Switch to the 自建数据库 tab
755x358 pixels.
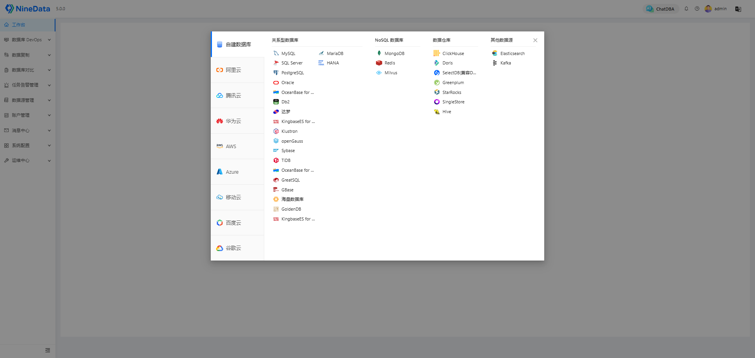coord(238,44)
